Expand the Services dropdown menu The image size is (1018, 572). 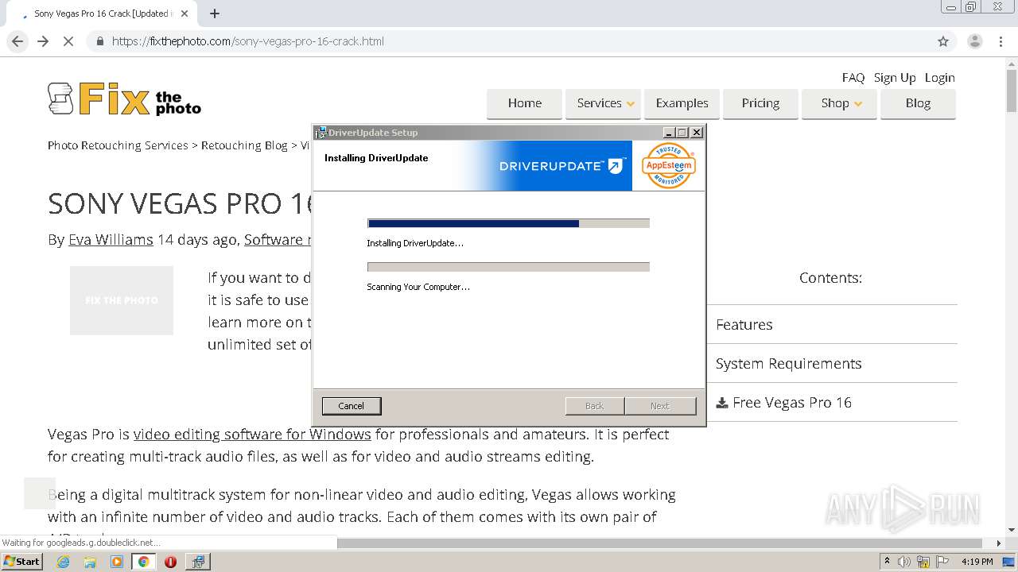tap(603, 103)
